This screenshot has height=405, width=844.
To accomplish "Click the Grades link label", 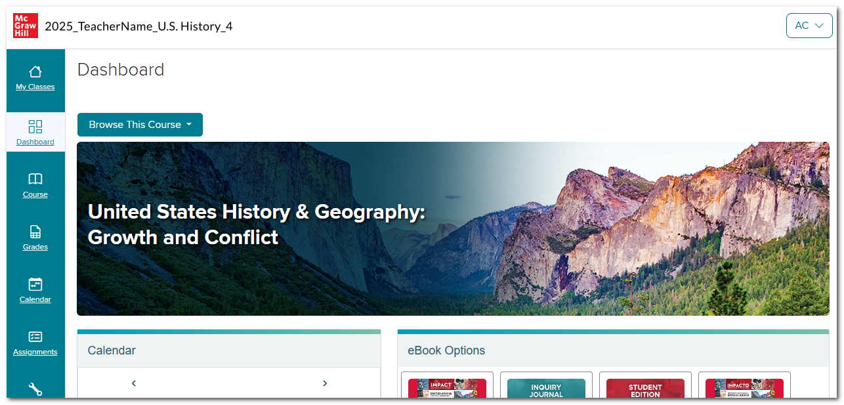I will [35, 247].
